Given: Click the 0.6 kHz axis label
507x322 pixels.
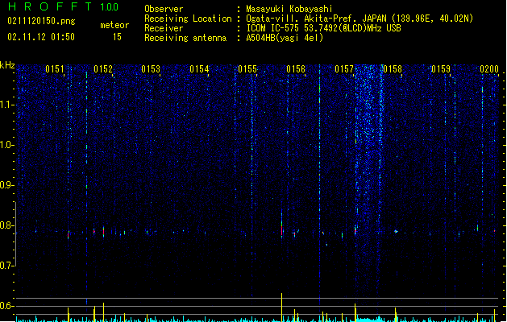Looking at the screenshot, I should (x=6, y=306).
